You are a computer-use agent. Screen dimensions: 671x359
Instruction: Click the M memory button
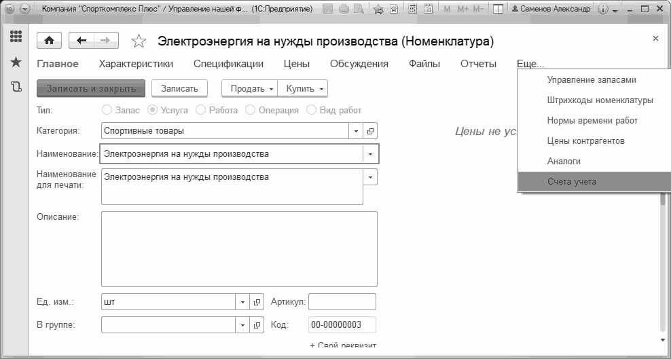pos(447,9)
